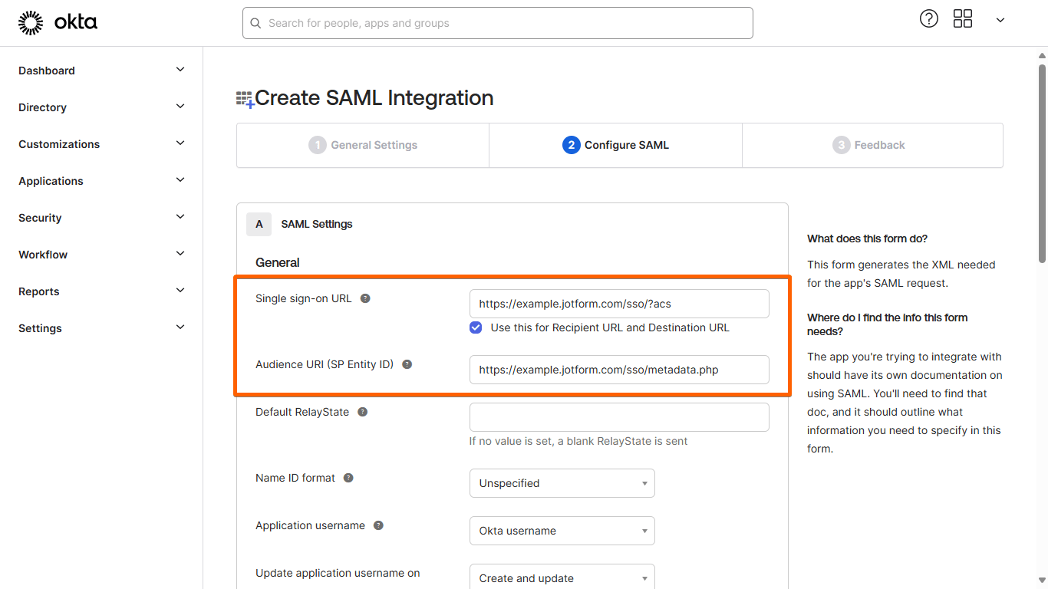Open the apps grid icon
Screen dimensions: 1048x589
tap(962, 19)
